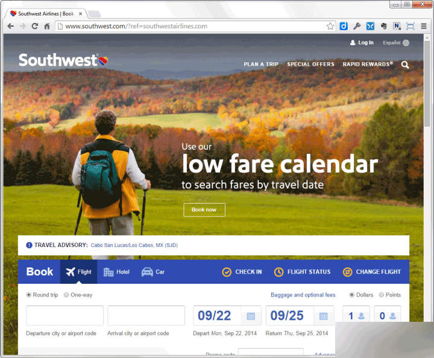Click the Departure city input field
434x358 pixels.
(x=64, y=316)
